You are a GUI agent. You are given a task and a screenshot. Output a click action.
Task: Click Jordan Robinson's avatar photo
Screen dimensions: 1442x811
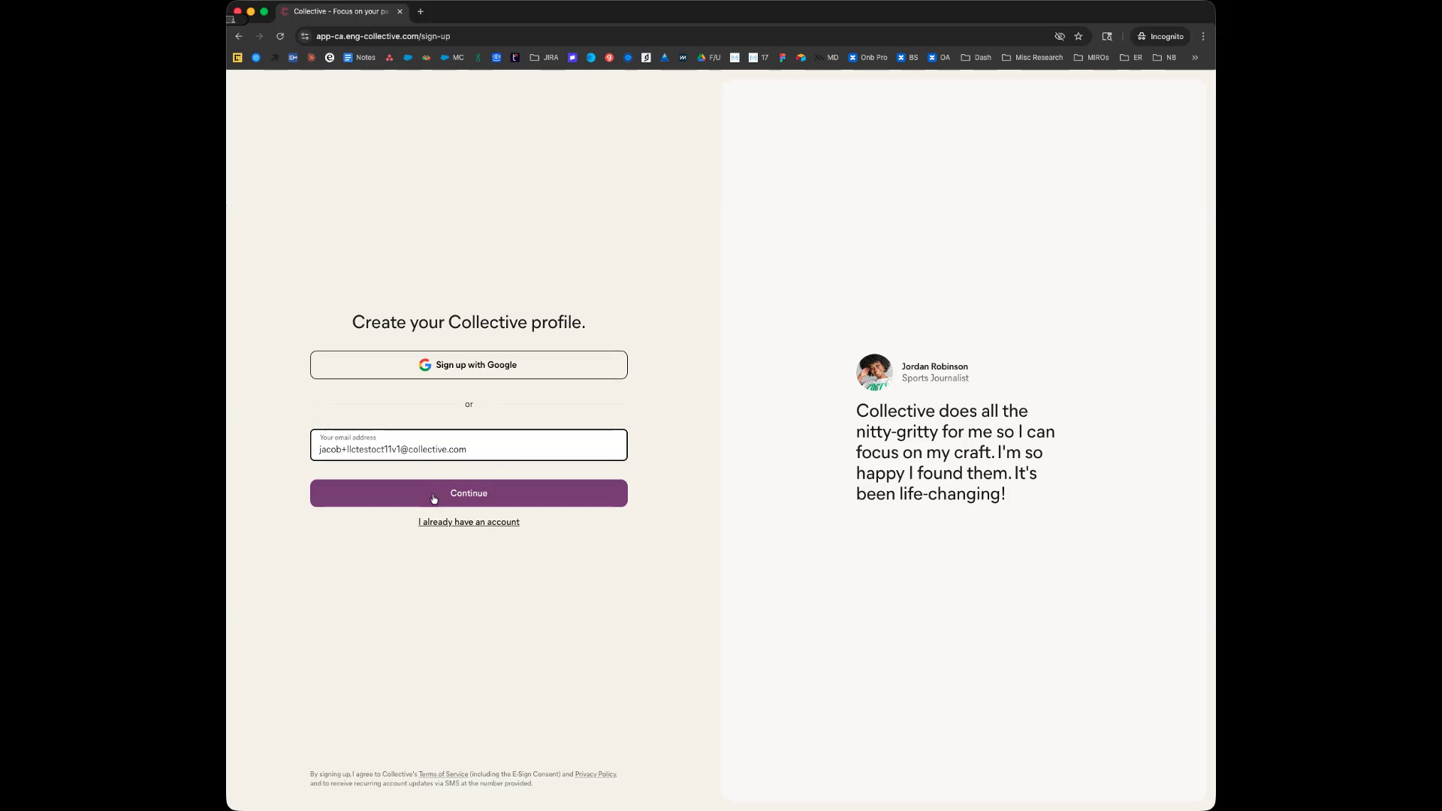[874, 372]
